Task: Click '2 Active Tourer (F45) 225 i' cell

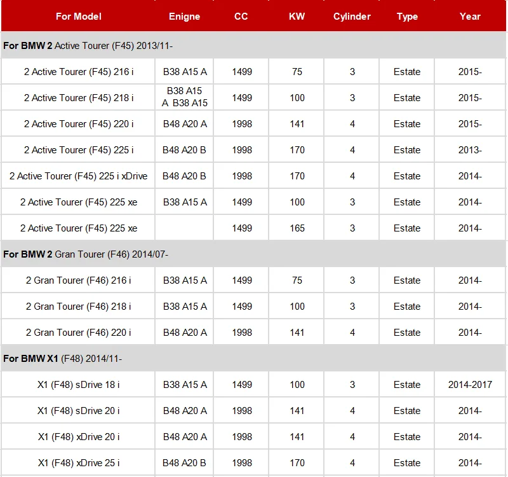Action: click(x=78, y=150)
